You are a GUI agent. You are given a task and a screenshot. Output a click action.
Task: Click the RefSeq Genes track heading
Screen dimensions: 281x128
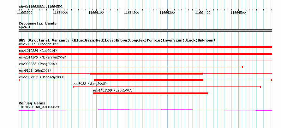tap(32, 103)
